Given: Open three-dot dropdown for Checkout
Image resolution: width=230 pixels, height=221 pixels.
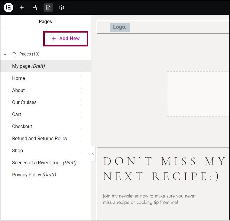Looking at the screenshot, I should [81, 127].
